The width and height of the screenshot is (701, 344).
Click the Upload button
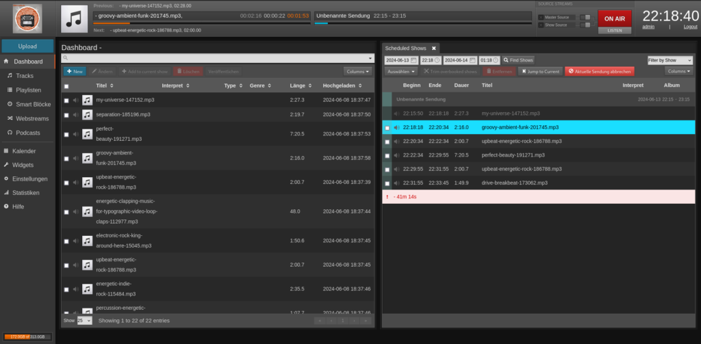point(27,47)
